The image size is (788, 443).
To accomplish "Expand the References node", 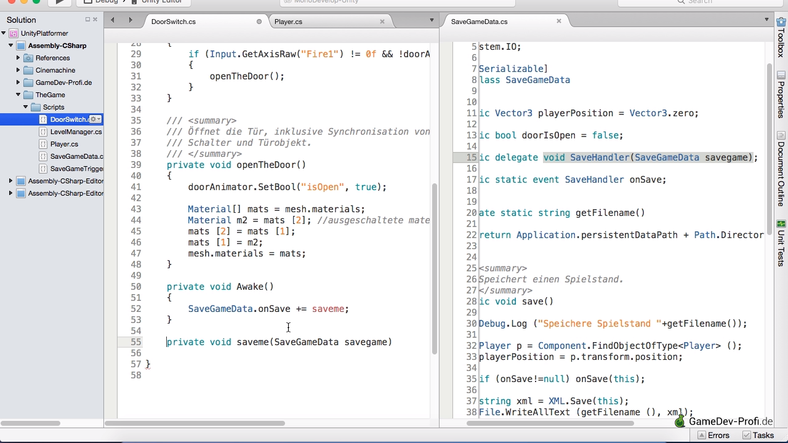I will pos(18,58).
